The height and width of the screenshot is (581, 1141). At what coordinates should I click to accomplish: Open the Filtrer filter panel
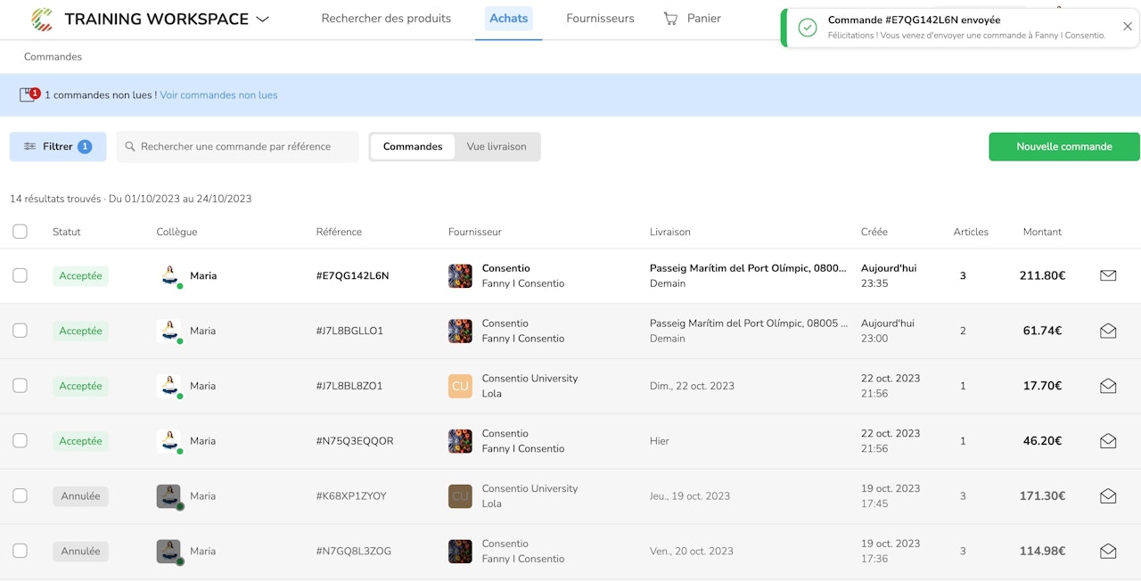point(58,147)
